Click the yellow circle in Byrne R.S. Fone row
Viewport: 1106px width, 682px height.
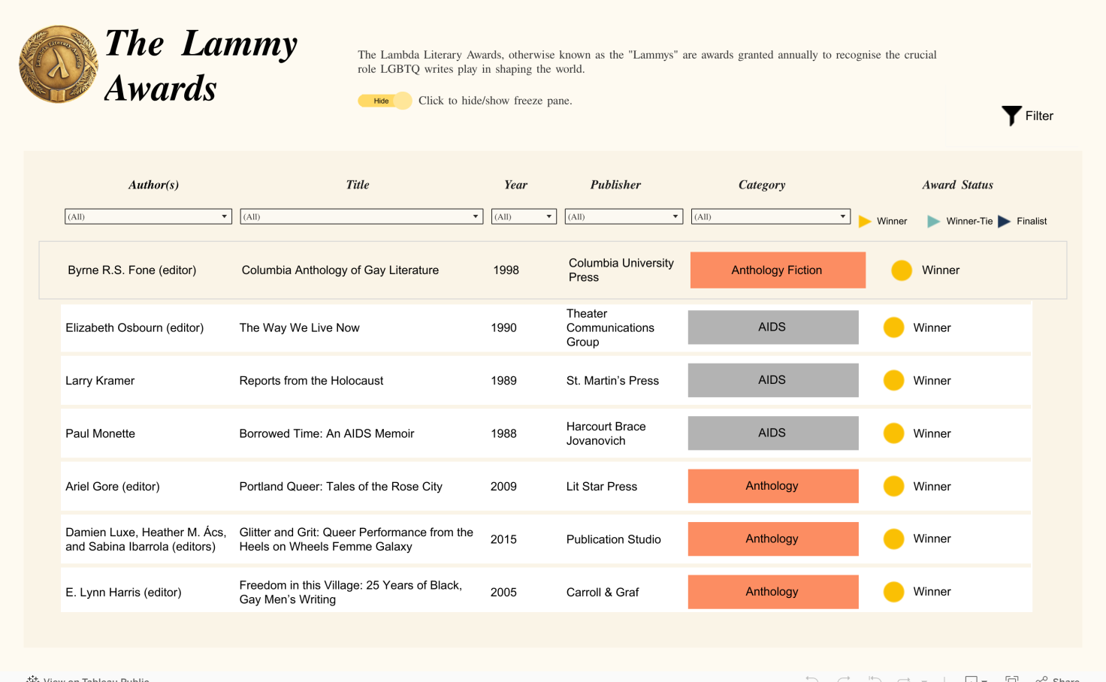coord(902,270)
